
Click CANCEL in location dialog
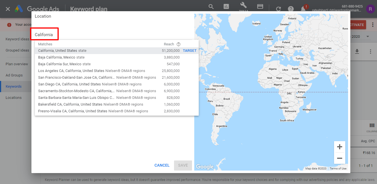pyautogui.click(x=162, y=166)
